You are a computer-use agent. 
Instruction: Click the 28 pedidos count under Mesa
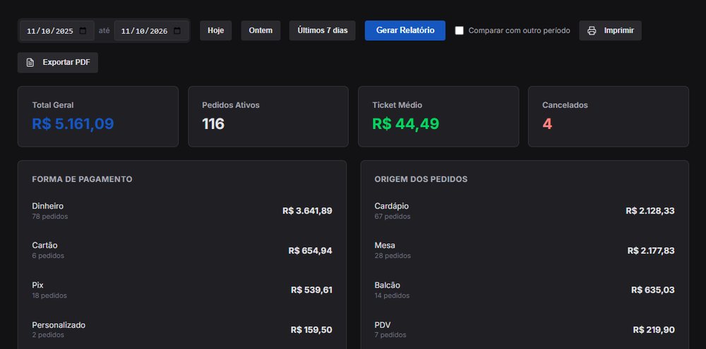point(393,256)
